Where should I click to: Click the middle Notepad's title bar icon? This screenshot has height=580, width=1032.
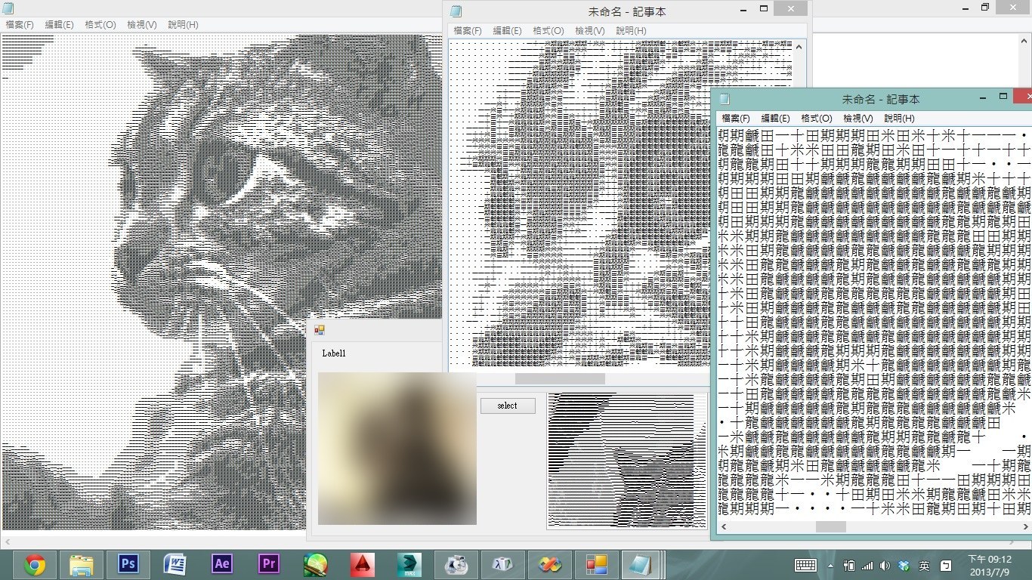[456, 11]
